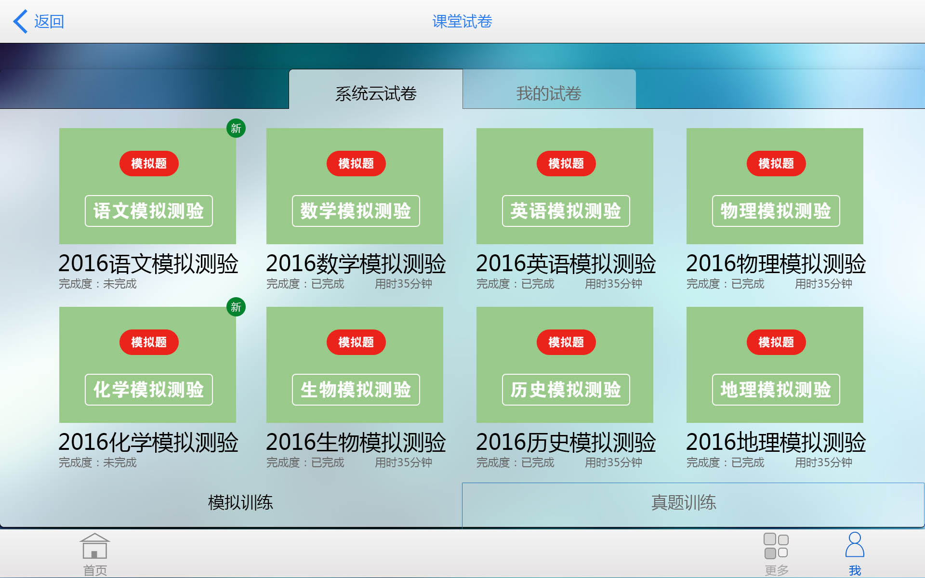Image resolution: width=925 pixels, height=578 pixels.
Task: Open the 模拟训练 section
Action: coord(240,502)
